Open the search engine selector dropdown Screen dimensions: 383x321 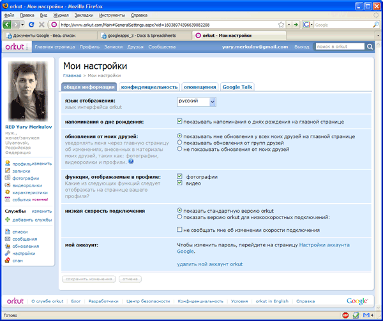(312, 25)
